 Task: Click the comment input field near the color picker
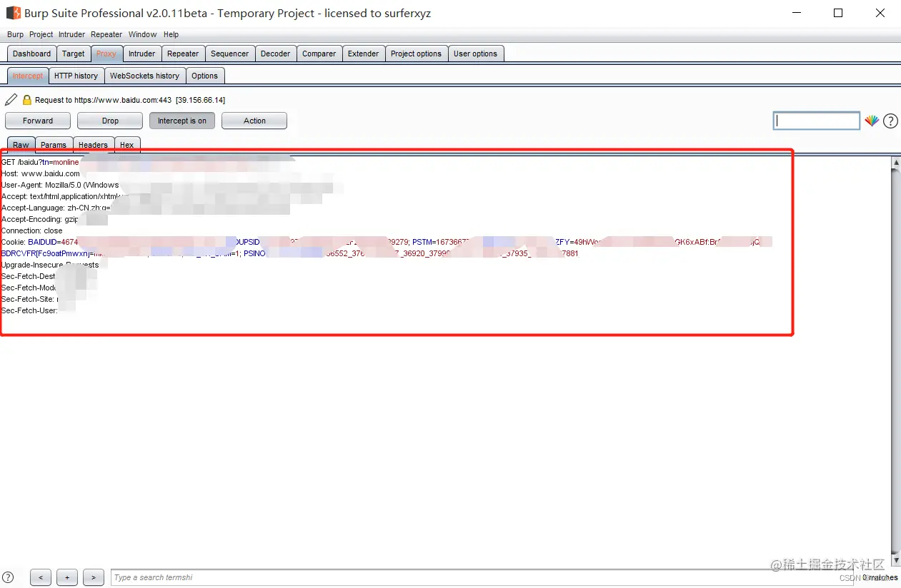pyautogui.click(x=817, y=121)
